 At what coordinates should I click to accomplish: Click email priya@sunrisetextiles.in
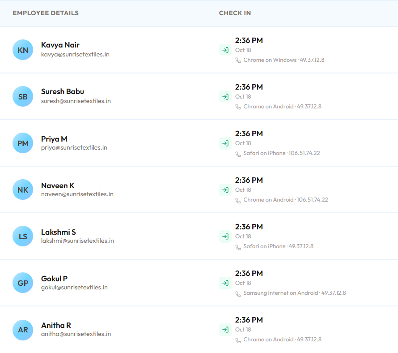74,147
